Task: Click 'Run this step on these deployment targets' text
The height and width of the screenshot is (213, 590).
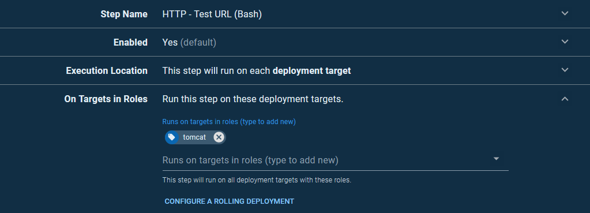Action: tap(253, 99)
